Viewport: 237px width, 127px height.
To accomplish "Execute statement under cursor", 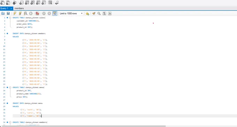I will [x=20, y=14].
